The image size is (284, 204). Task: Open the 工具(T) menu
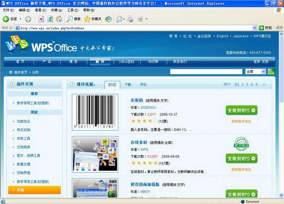(72, 10)
